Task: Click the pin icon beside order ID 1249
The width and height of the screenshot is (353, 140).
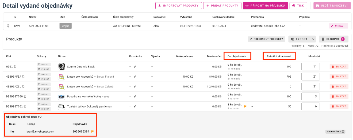Action: pos(8,26)
